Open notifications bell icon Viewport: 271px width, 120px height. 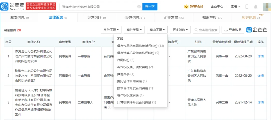[x=256, y=7]
